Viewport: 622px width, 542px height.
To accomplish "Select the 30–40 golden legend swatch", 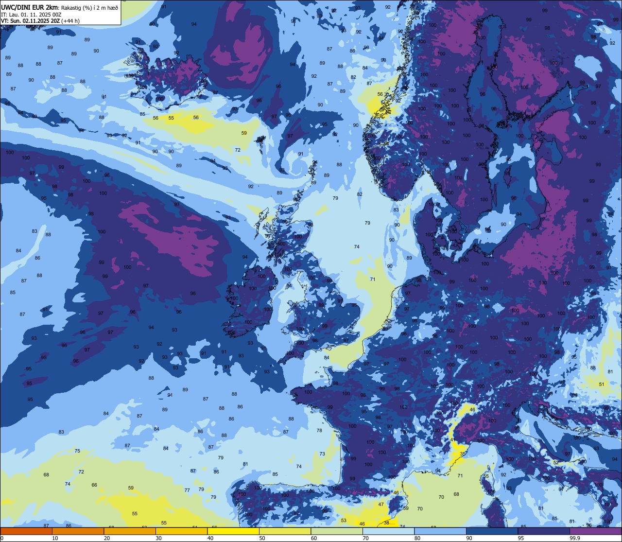I will [x=181, y=531].
